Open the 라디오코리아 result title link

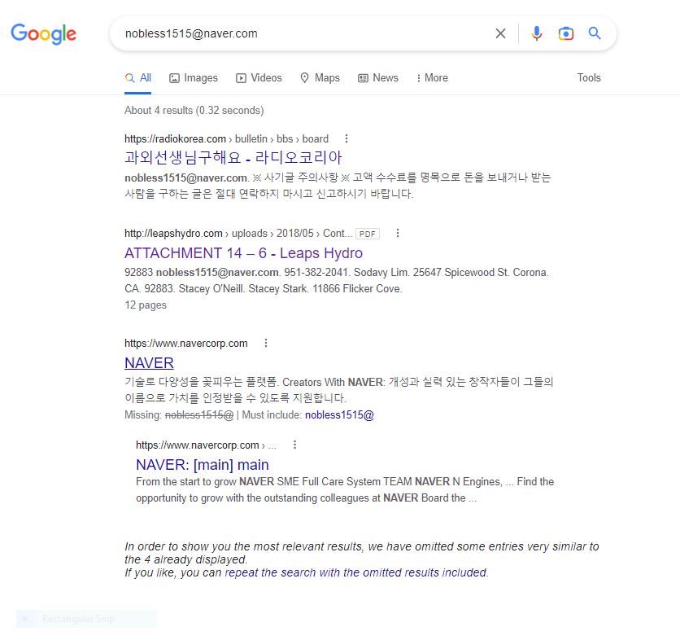pyautogui.click(x=233, y=158)
